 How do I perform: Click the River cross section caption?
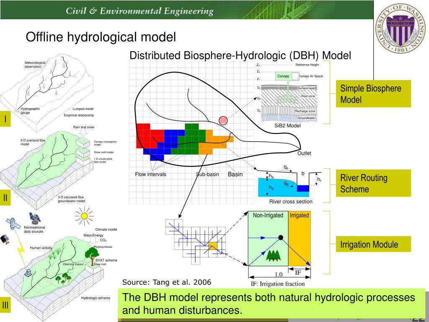(291, 202)
